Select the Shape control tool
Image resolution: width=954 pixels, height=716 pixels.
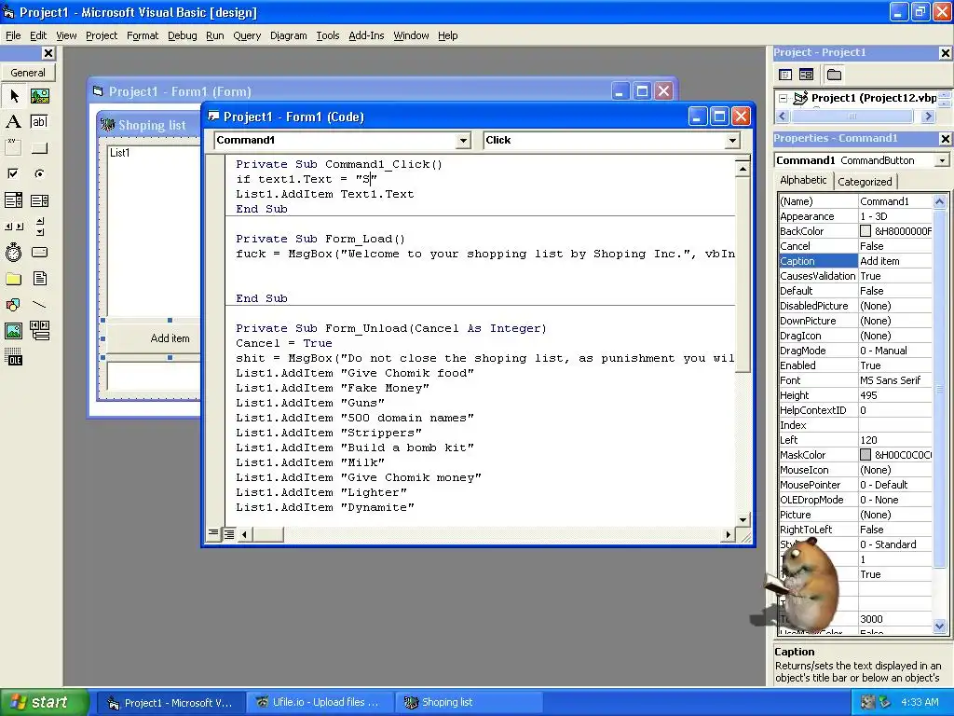[x=14, y=305]
